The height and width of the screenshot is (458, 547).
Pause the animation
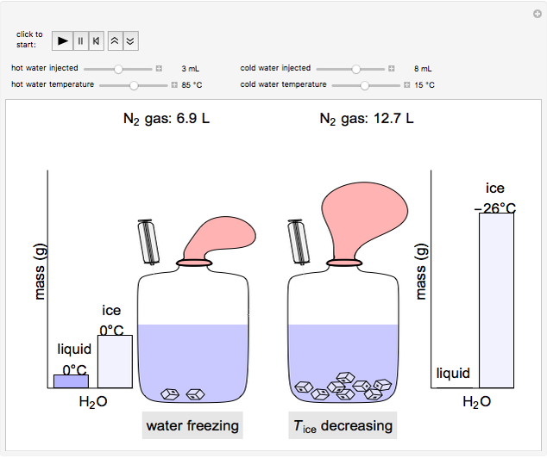(81, 40)
